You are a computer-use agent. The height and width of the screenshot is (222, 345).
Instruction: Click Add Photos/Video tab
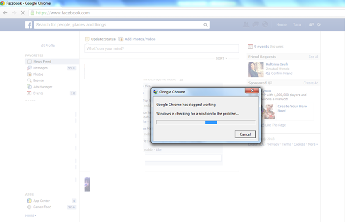[140, 39]
